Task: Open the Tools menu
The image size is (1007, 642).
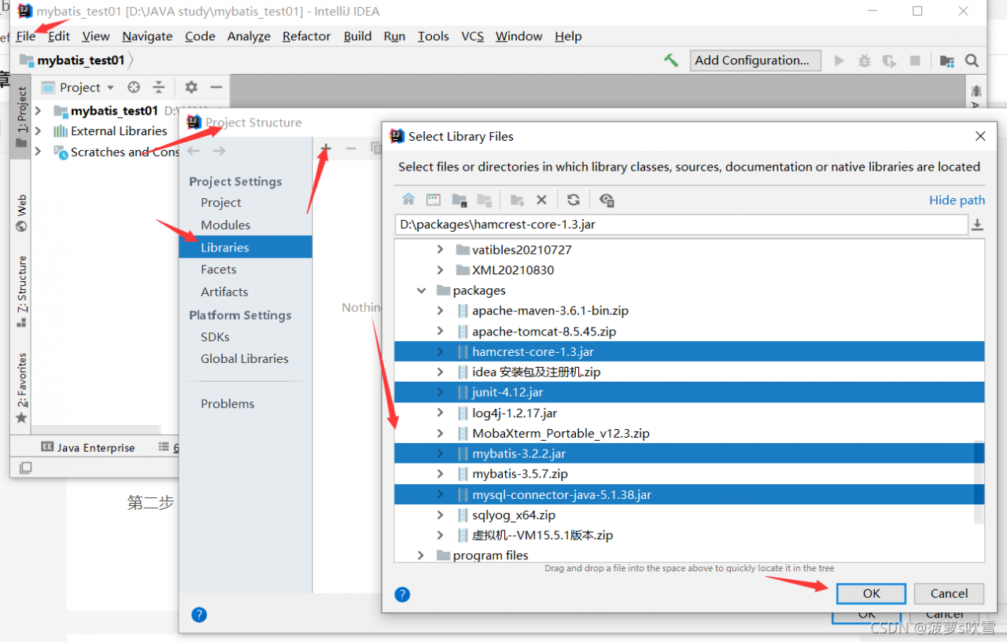Action: pyautogui.click(x=433, y=36)
